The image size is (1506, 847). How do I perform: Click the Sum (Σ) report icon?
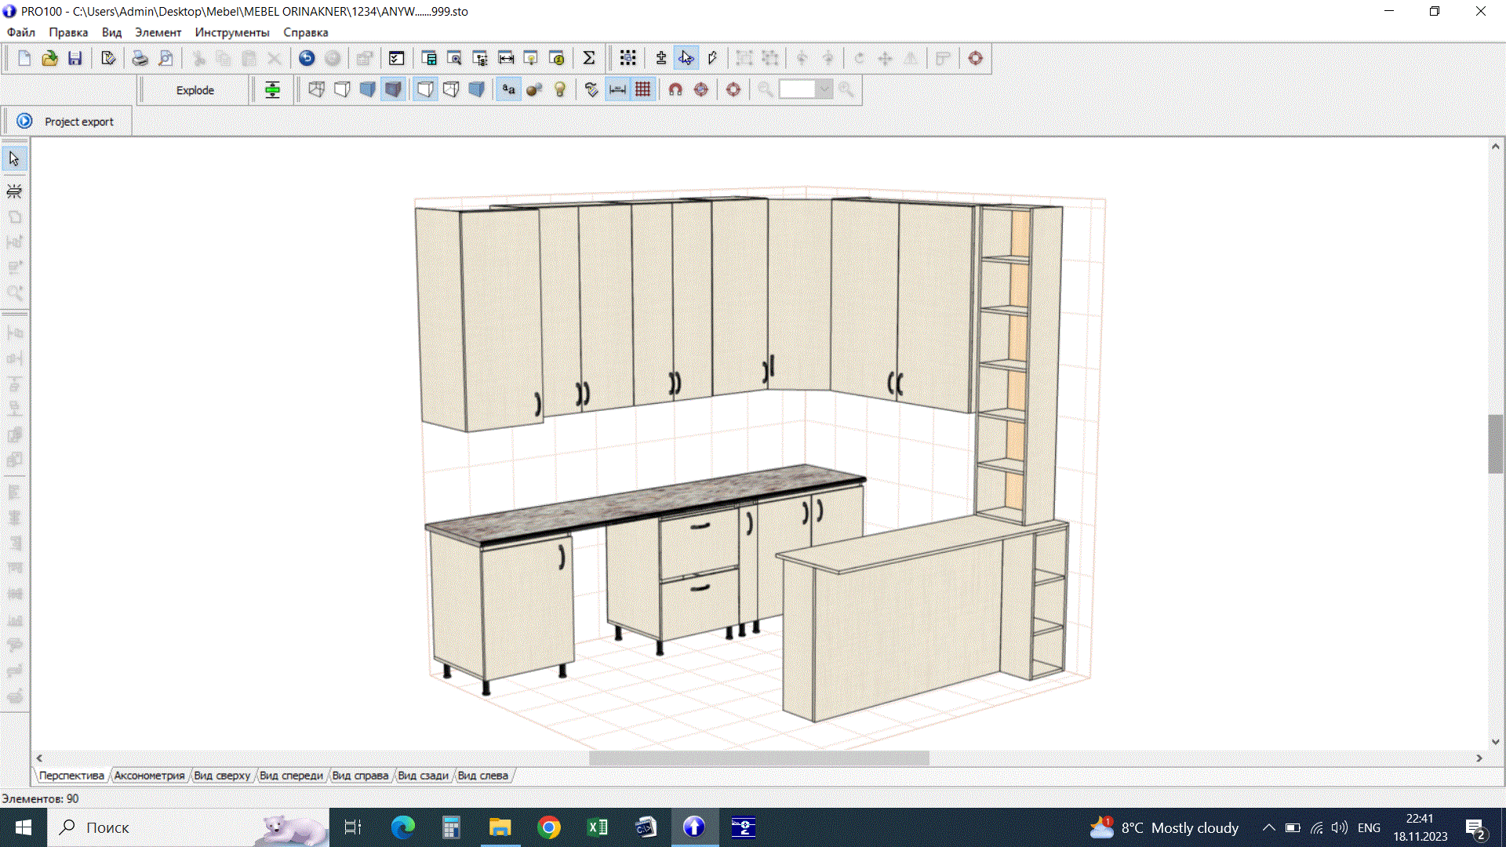coord(589,57)
